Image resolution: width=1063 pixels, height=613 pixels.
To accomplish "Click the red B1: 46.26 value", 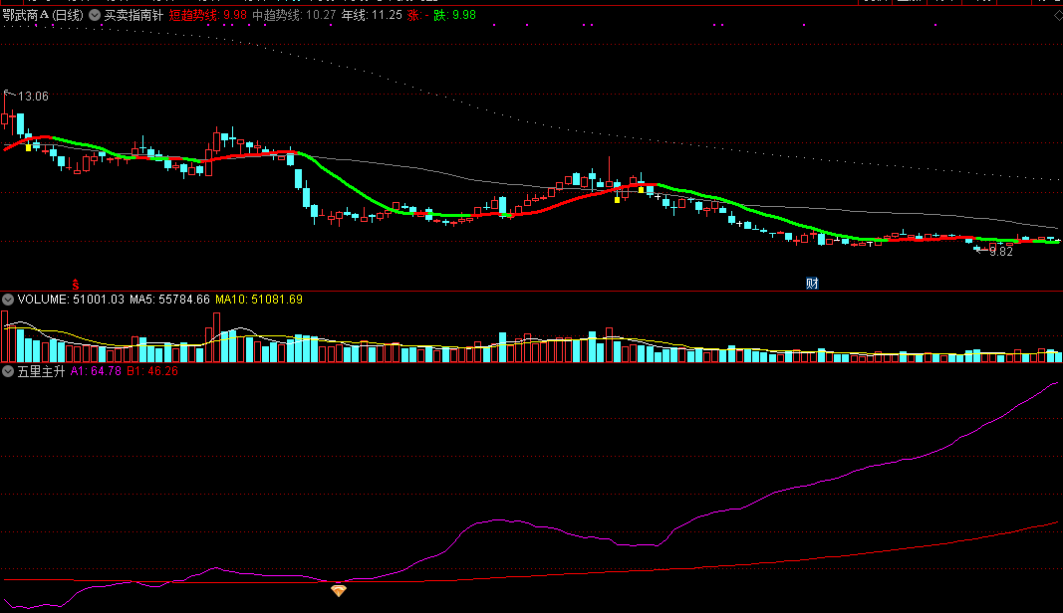I will [152, 371].
